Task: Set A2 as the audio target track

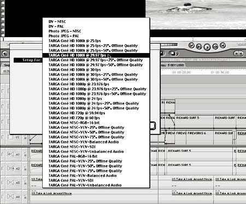Action: (x=10, y=168)
